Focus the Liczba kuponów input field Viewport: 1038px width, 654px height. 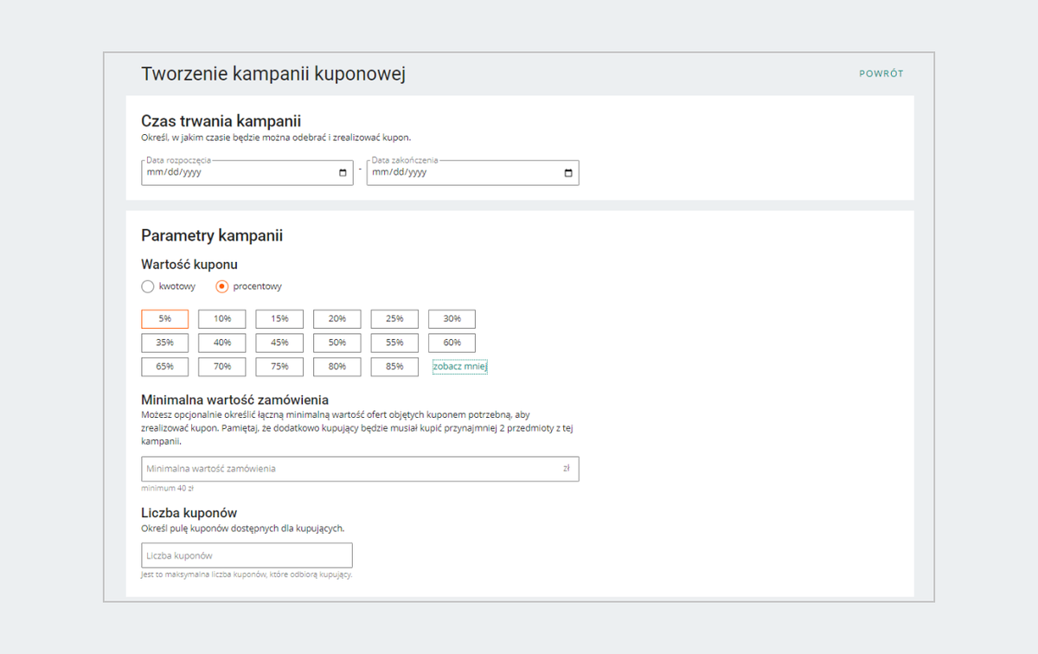click(247, 555)
